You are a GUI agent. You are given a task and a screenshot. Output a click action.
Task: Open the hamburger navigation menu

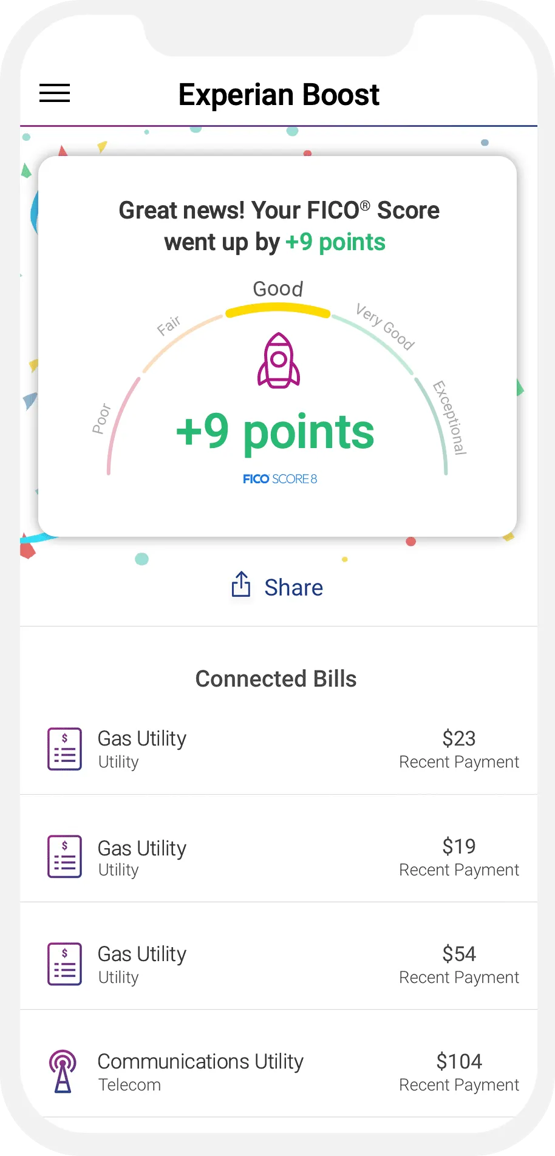click(55, 93)
